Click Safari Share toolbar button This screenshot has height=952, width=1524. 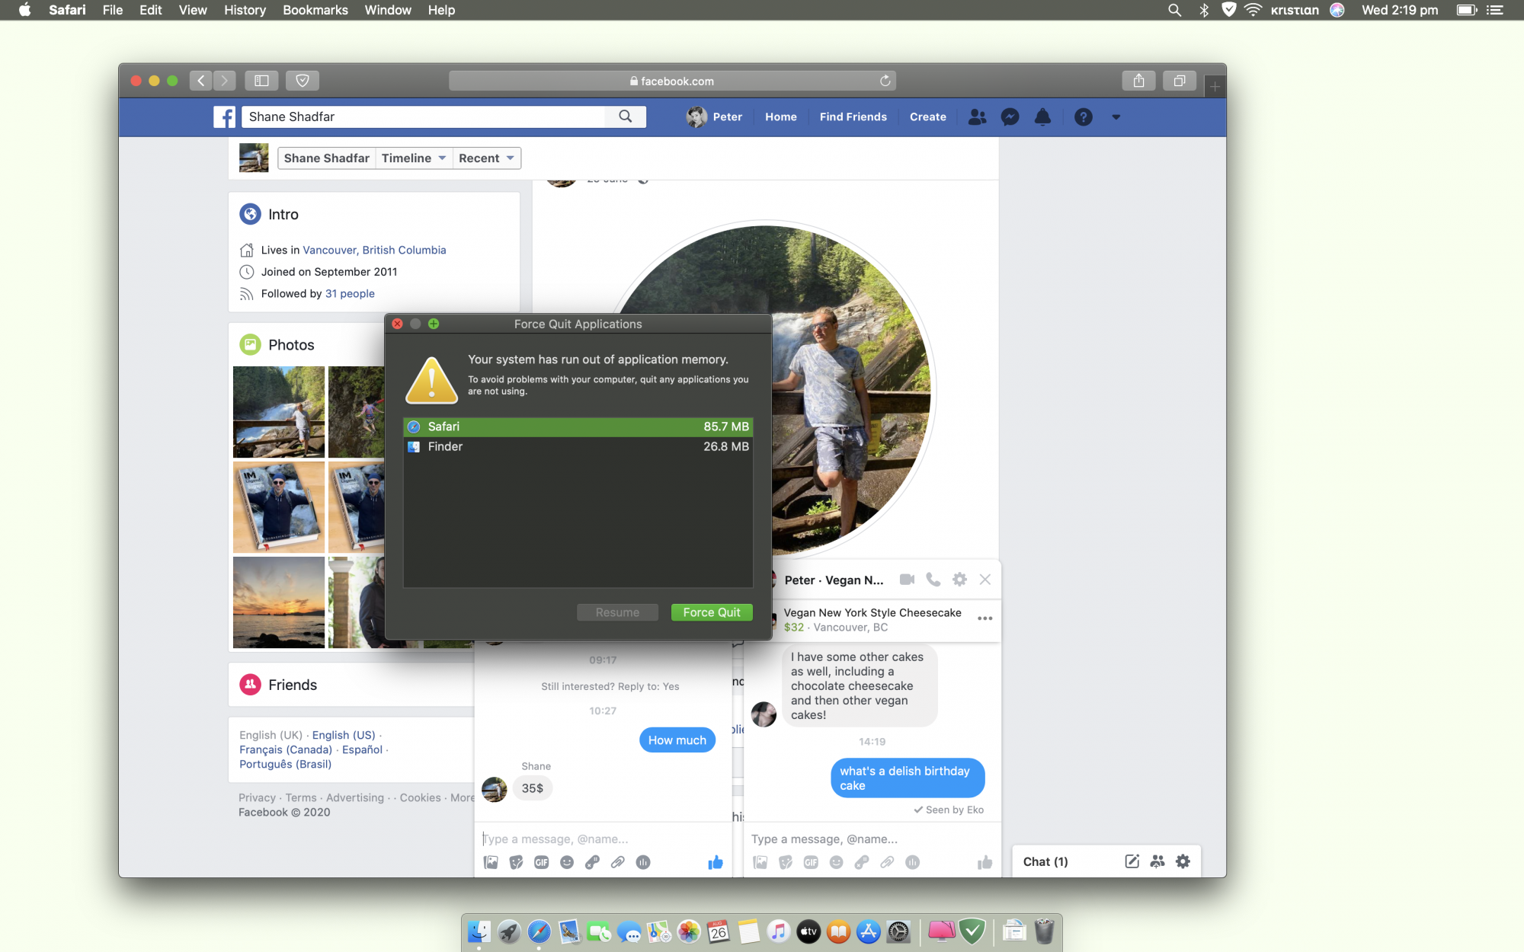(x=1138, y=81)
